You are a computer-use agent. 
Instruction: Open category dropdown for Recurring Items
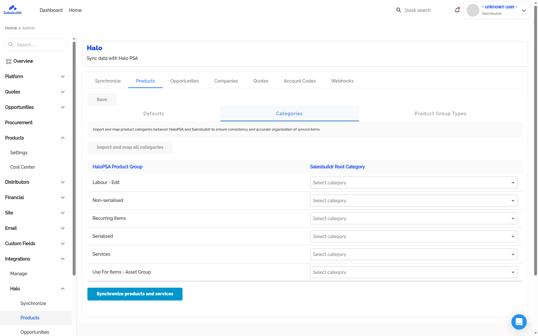tap(414, 219)
